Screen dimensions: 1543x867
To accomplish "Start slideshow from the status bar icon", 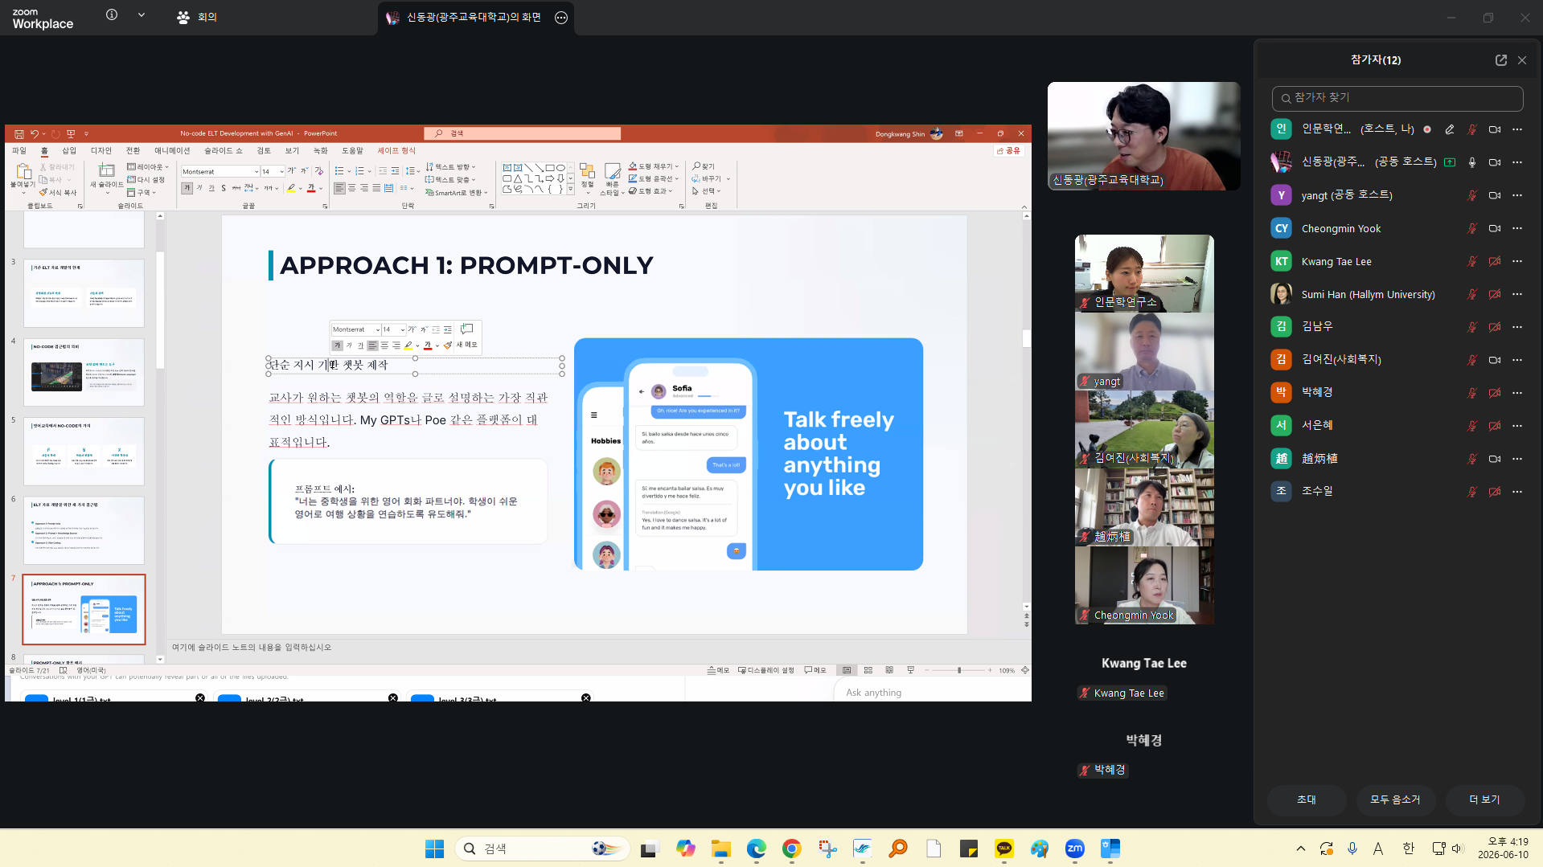I will coord(910,670).
